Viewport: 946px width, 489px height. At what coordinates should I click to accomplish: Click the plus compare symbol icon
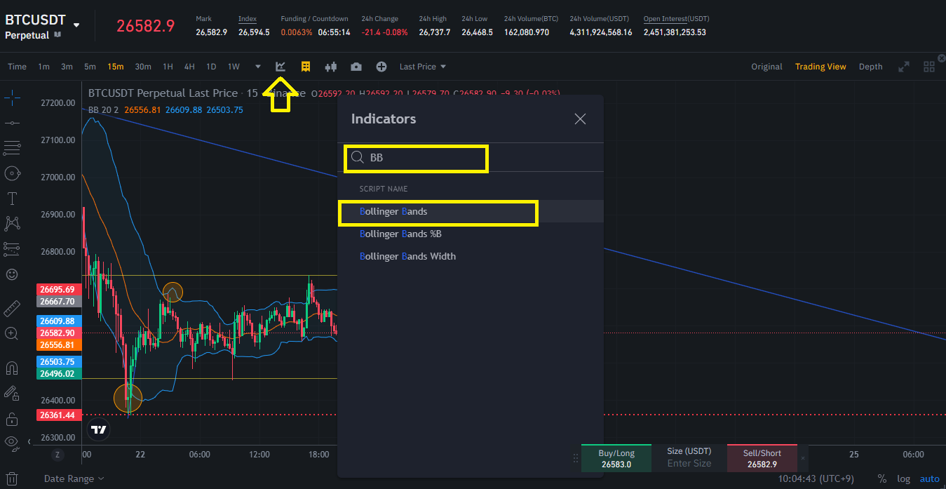381,67
